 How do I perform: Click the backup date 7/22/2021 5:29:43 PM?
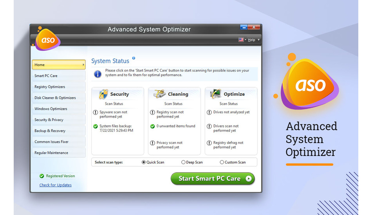116,131
